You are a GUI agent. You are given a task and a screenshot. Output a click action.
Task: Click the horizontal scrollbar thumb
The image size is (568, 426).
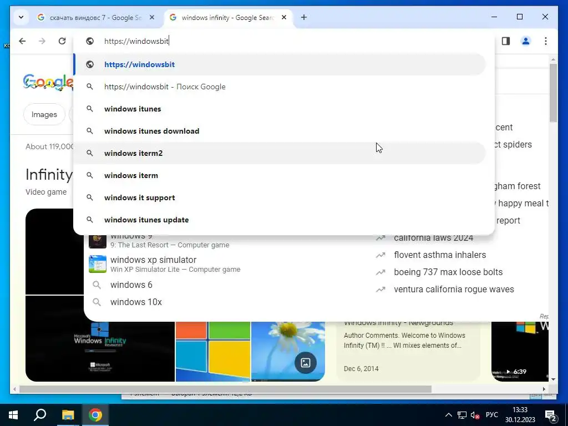225,389
